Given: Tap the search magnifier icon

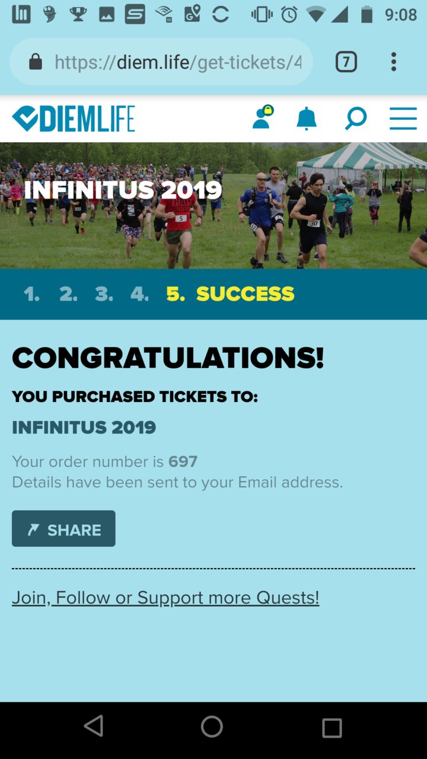Looking at the screenshot, I should (x=355, y=119).
